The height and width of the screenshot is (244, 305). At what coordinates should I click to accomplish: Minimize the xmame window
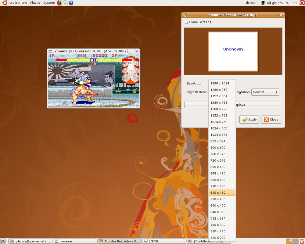(x=130, y=51)
